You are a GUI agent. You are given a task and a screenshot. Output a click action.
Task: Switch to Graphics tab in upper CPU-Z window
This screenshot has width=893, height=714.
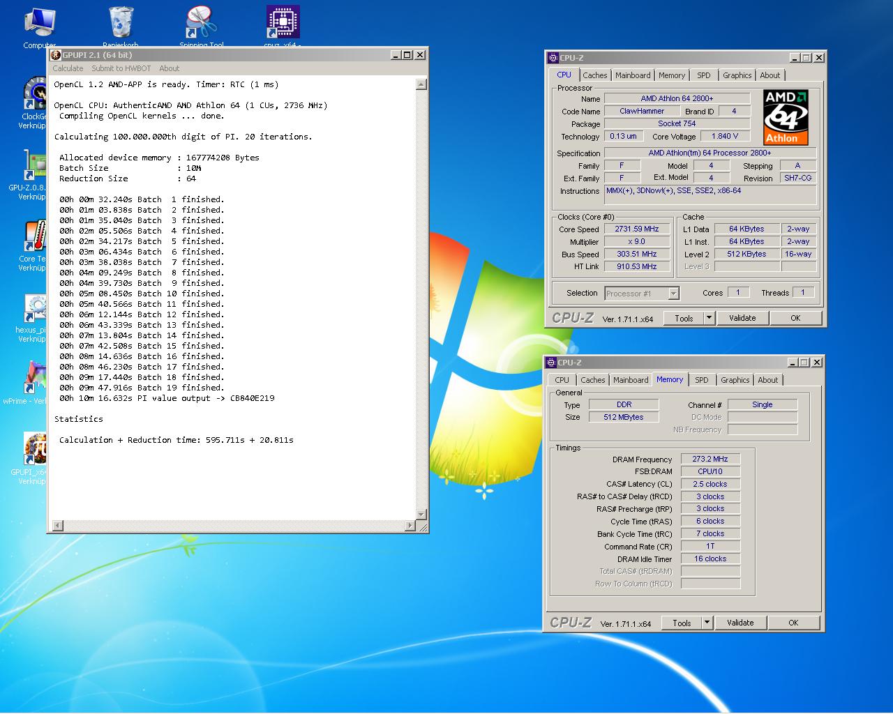tap(737, 75)
